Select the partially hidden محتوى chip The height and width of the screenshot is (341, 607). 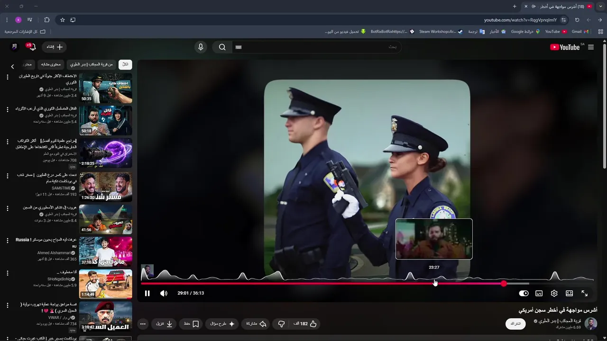point(28,64)
